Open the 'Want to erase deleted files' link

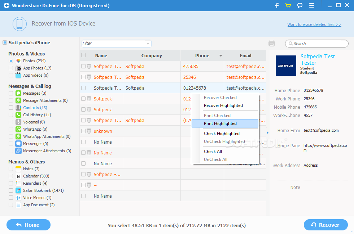(x=314, y=24)
